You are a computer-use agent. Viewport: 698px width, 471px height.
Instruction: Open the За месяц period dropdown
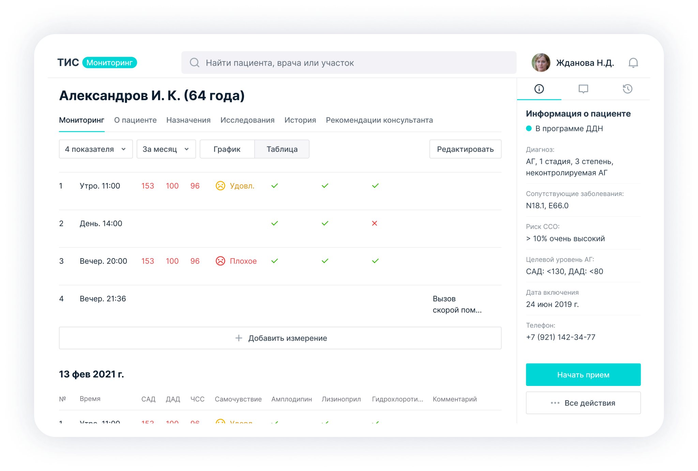tap(166, 149)
